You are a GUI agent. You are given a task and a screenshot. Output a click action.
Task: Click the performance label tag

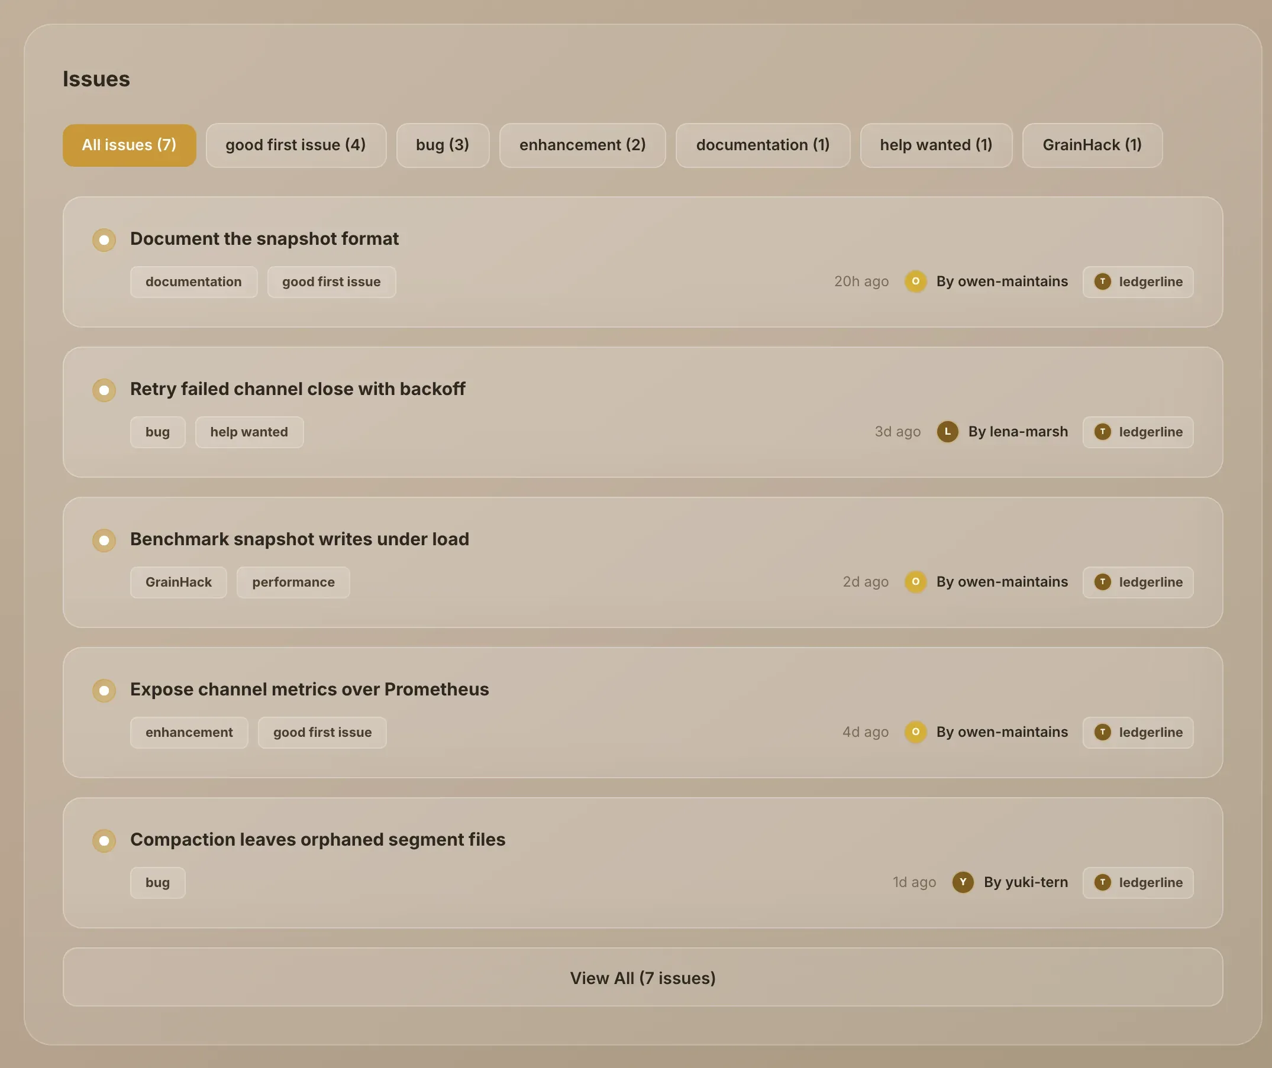click(x=293, y=582)
